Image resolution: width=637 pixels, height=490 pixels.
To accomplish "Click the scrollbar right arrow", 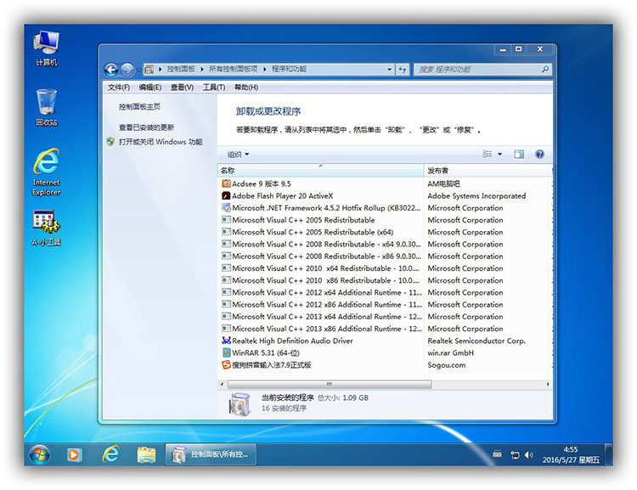I will tap(548, 385).
